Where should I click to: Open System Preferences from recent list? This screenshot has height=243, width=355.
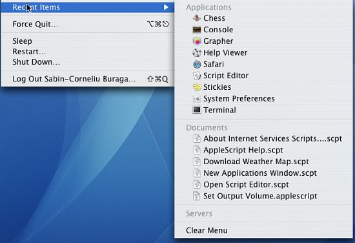[263, 99]
